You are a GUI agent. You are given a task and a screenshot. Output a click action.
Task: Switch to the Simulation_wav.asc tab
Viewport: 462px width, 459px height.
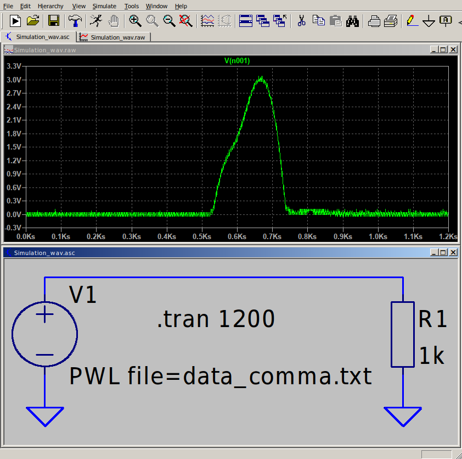click(38, 37)
